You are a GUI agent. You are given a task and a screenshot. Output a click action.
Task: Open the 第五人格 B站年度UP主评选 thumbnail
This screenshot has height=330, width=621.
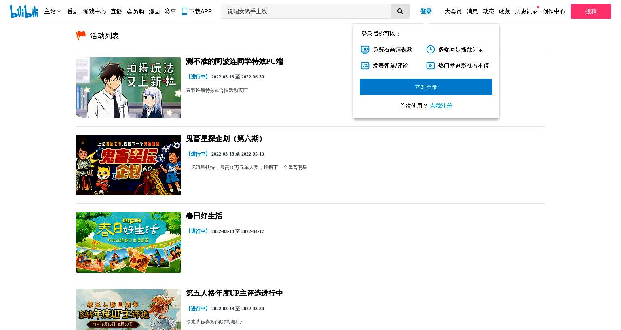tap(129, 309)
